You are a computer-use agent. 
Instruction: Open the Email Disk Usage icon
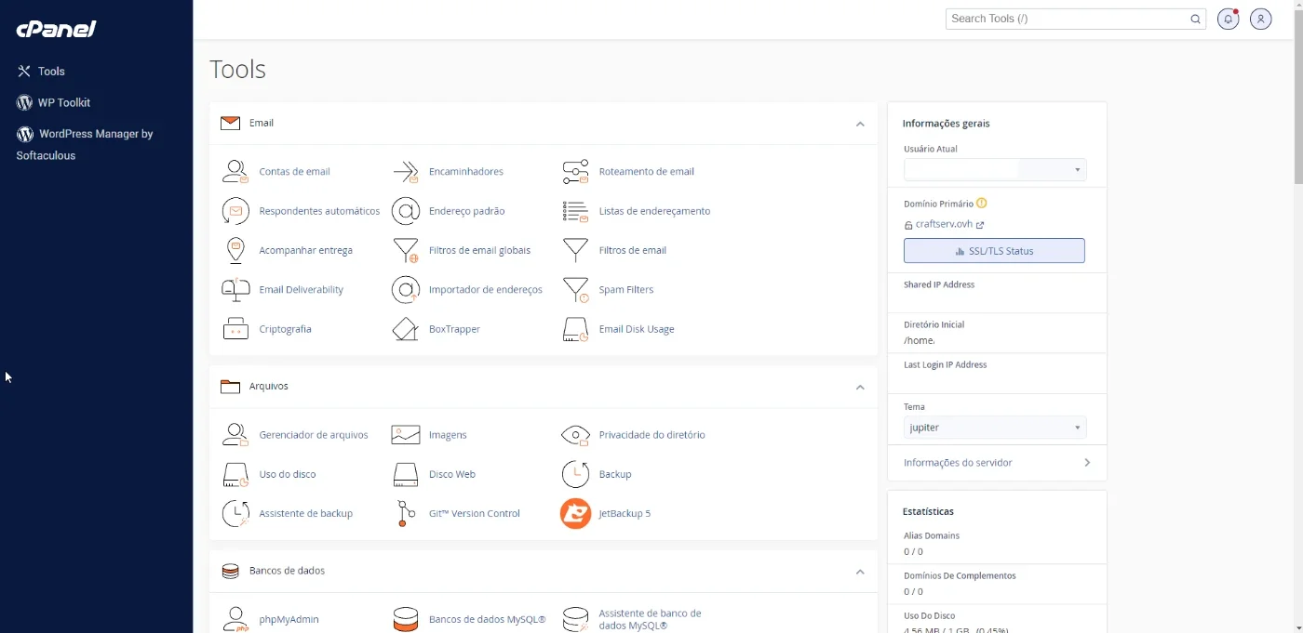pos(576,329)
